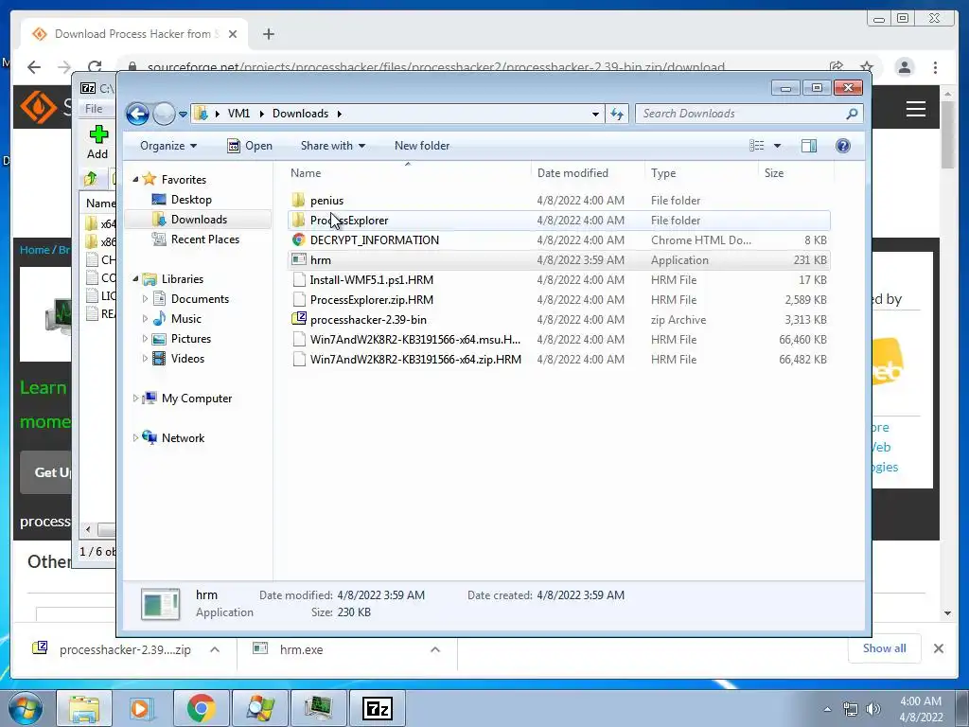Sort files by Date modified column

[587, 173]
